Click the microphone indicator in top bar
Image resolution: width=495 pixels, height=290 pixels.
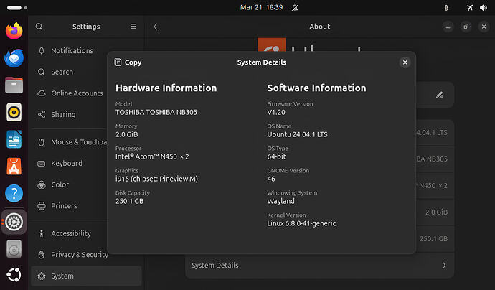446,8
